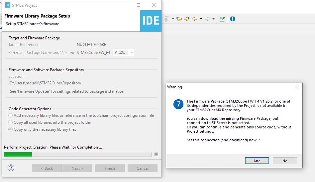The height and width of the screenshot is (182, 315).
Task: Click the Forward navigation arrow in toolbar
Action: pyautogui.click(x=207, y=19)
